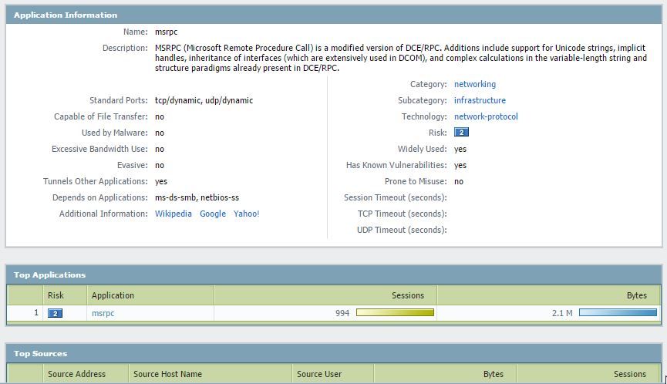Click the msrpc link in Top Applications

pyautogui.click(x=103, y=313)
